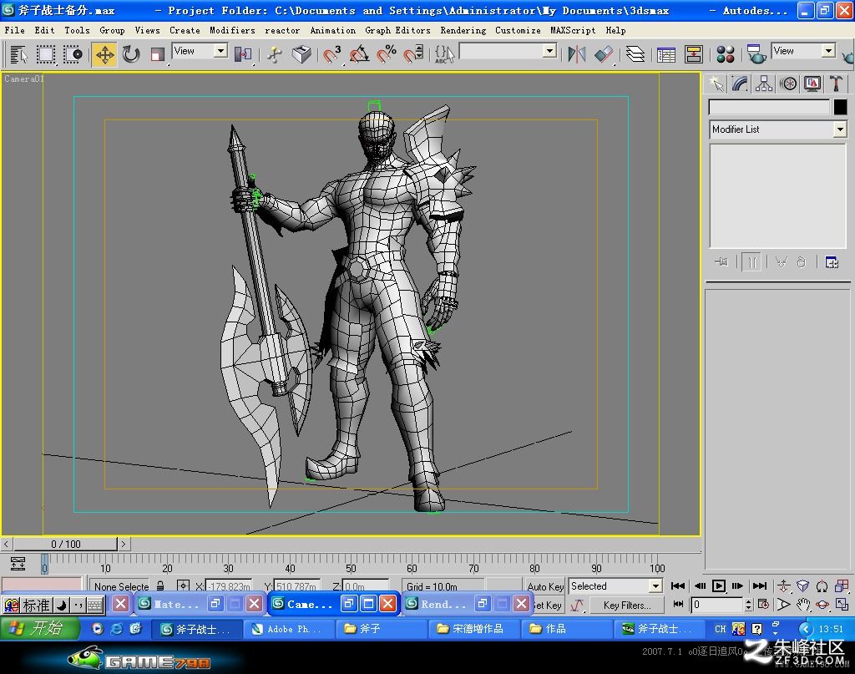The height and width of the screenshot is (674, 855).
Task: Toggle Pin Stack in modifier panel
Action: 721,262
